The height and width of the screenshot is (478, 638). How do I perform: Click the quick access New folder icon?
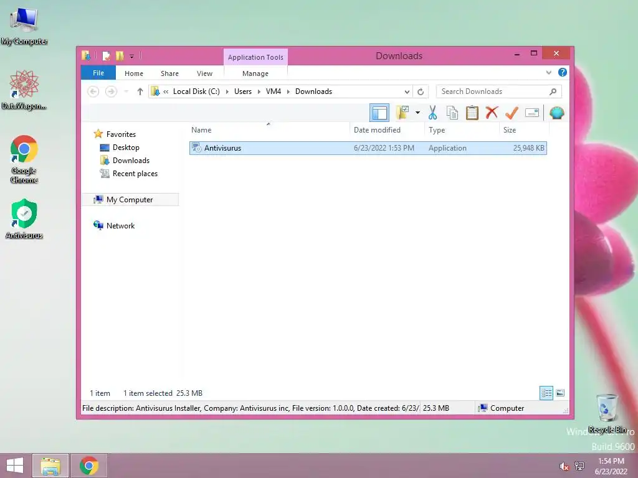[x=120, y=55]
